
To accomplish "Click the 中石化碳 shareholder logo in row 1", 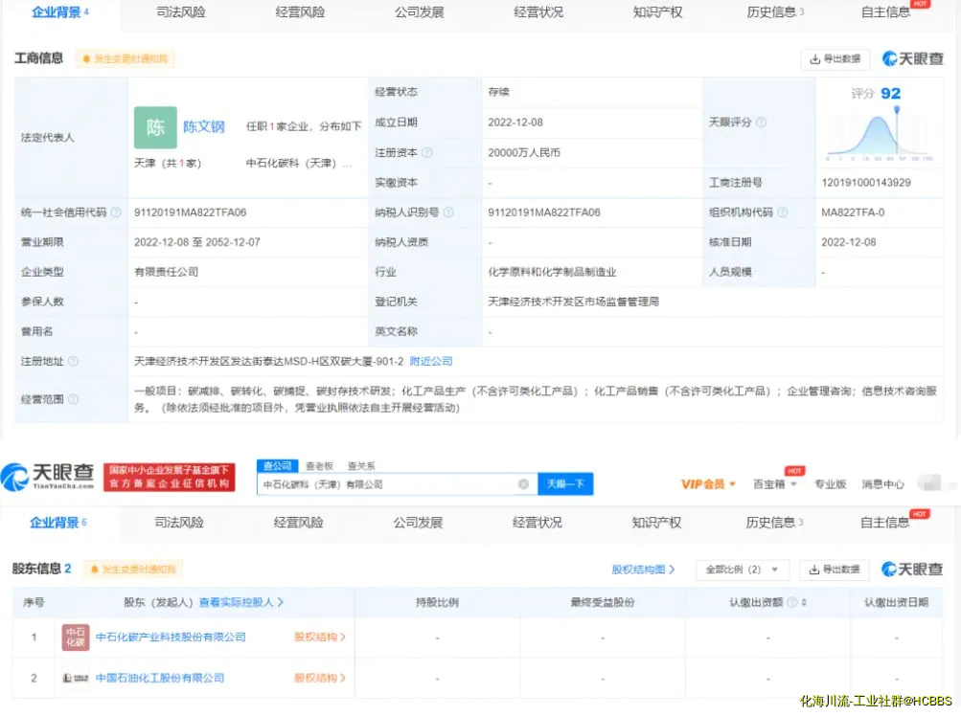I will pyautogui.click(x=76, y=637).
